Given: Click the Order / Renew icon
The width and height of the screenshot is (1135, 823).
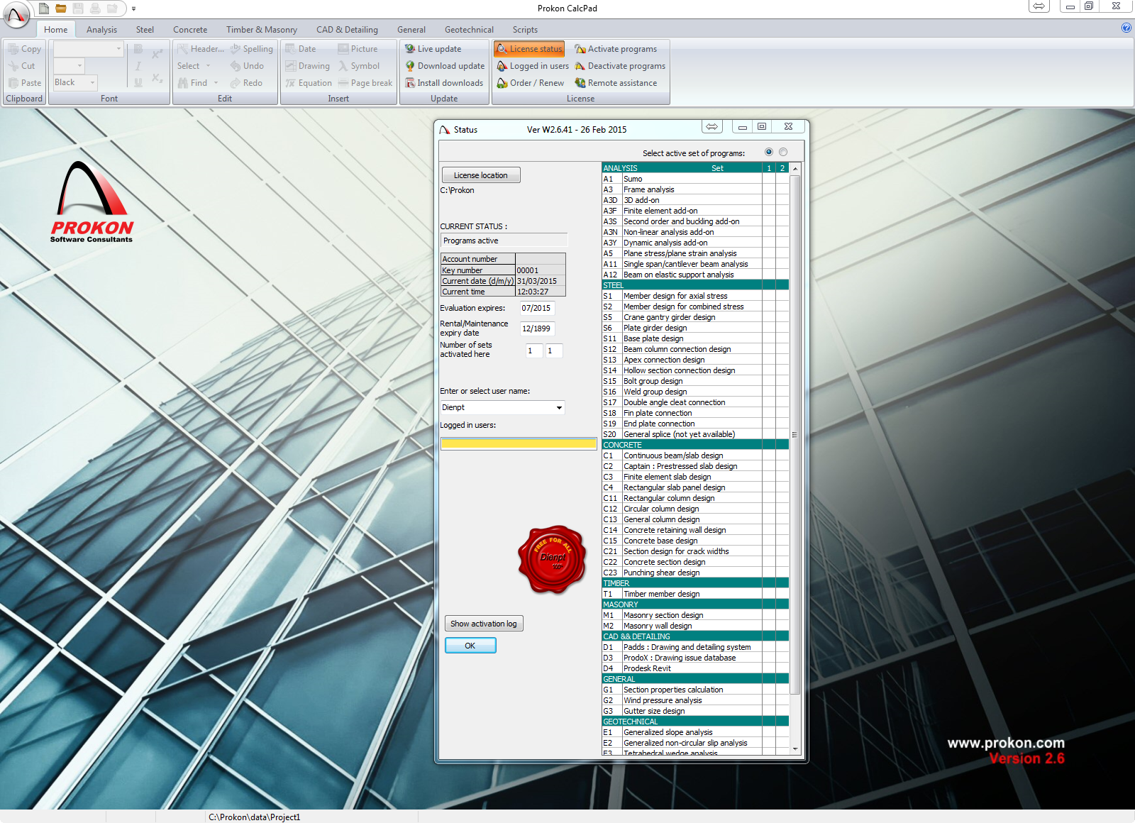Looking at the screenshot, I should point(502,83).
